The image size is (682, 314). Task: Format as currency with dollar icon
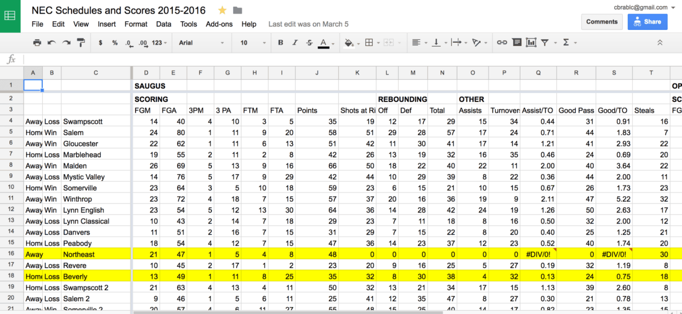(101, 43)
